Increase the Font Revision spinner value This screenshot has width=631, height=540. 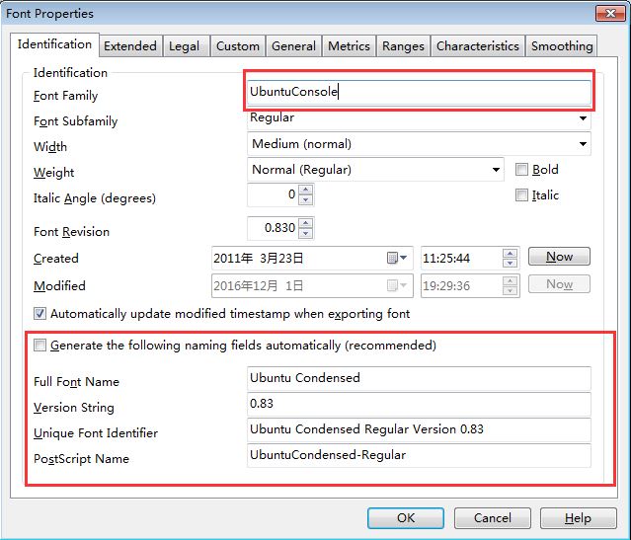(305, 223)
